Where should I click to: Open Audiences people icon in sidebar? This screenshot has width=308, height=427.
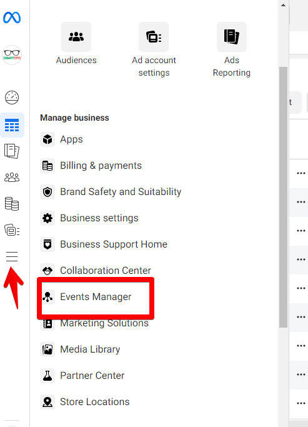click(12, 178)
